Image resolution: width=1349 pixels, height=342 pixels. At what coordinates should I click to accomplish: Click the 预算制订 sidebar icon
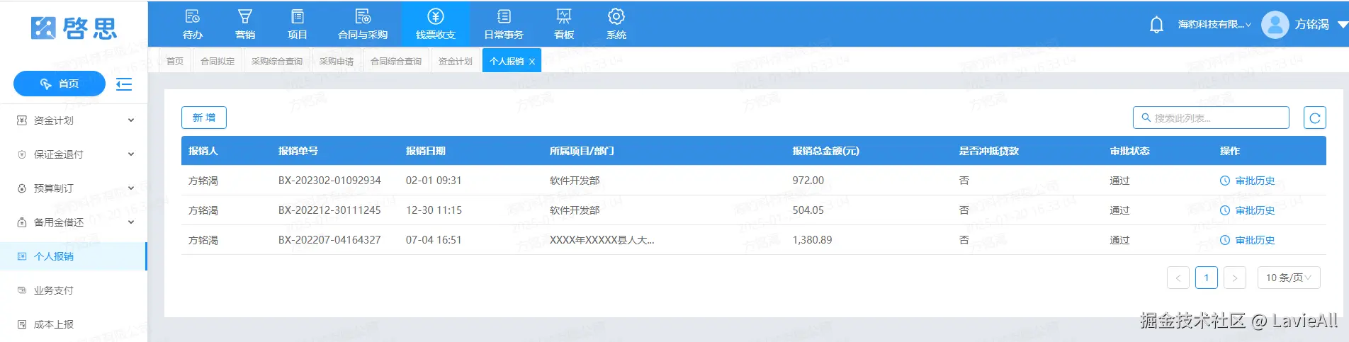[x=22, y=188]
